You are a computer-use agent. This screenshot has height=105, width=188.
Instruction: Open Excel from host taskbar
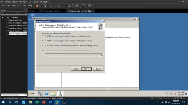(x=37, y=102)
